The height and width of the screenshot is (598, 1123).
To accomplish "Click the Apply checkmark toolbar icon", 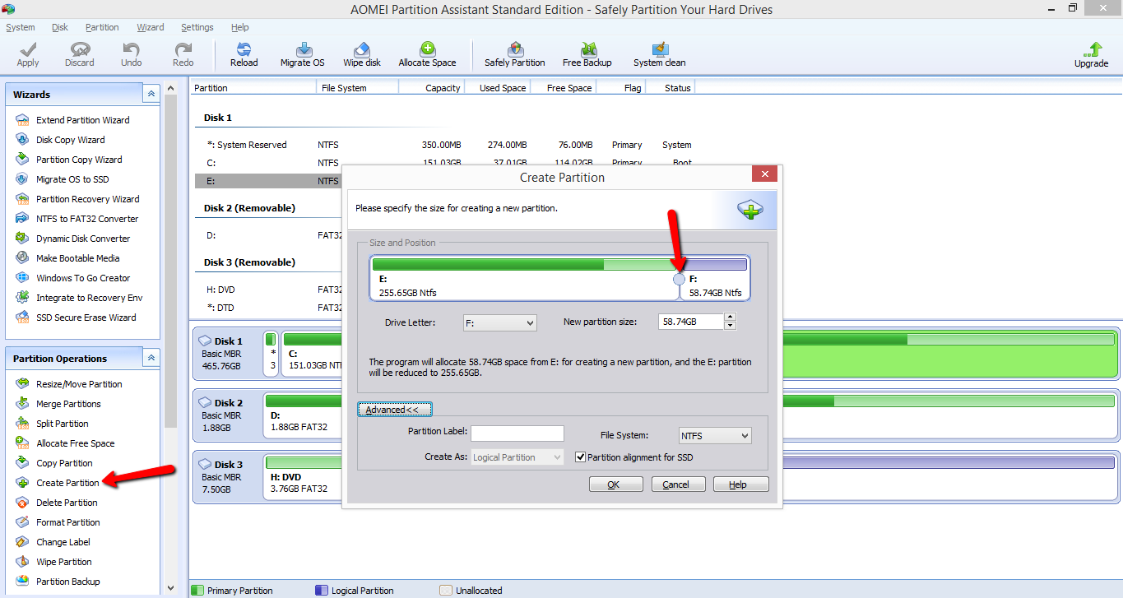I will 28,49.
